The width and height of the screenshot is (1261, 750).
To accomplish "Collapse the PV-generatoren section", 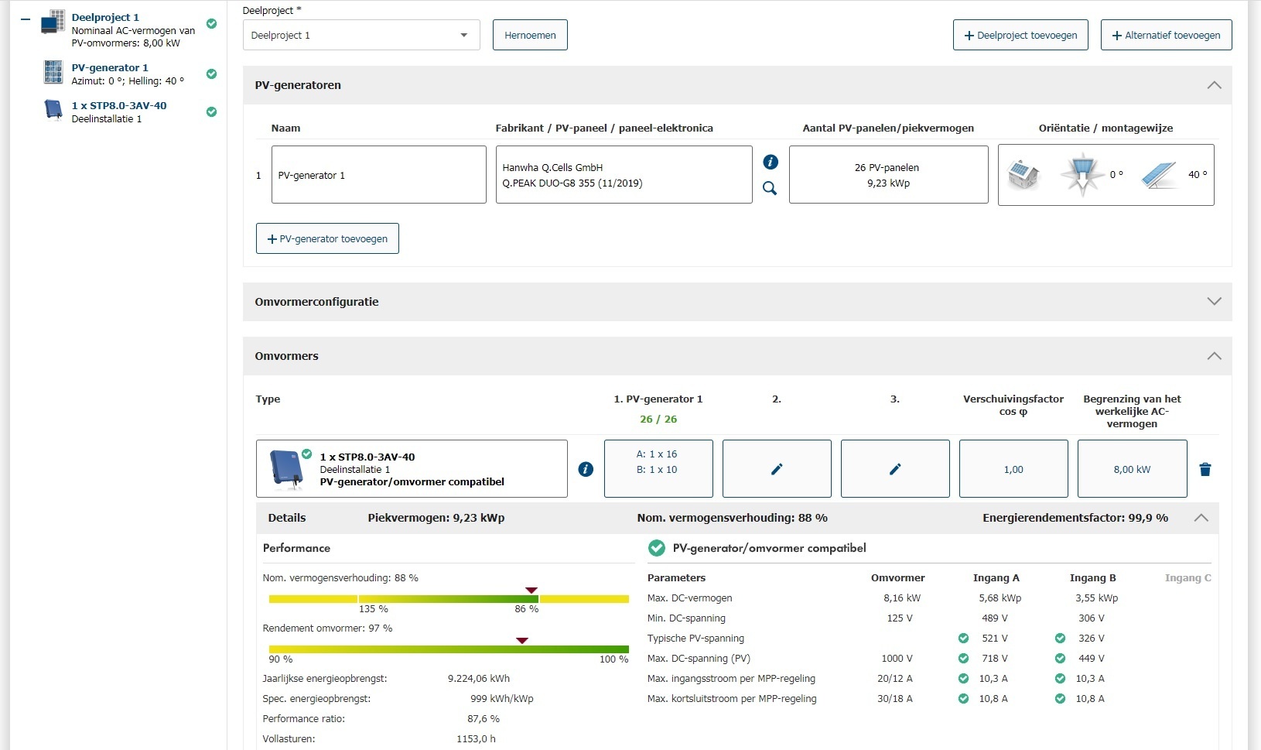I will point(1214,85).
